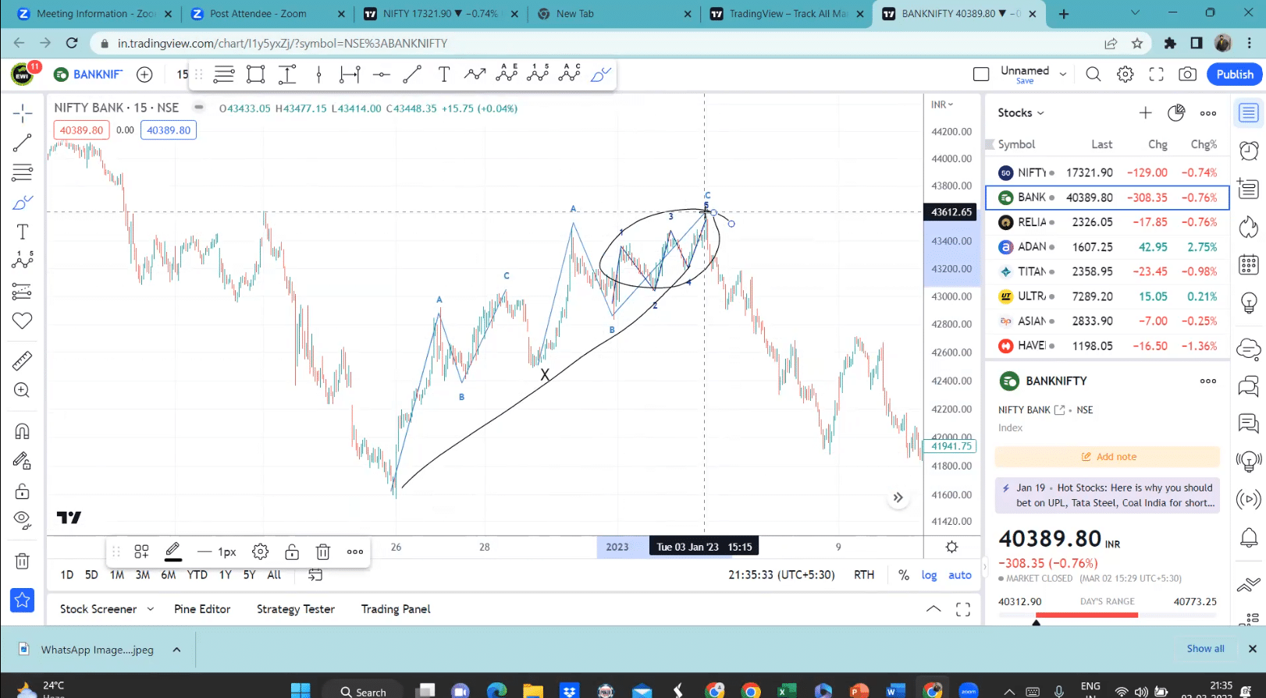Click Add note for BANKNIFTY
This screenshot has width=1266, height=698.
pos(1108,457)
